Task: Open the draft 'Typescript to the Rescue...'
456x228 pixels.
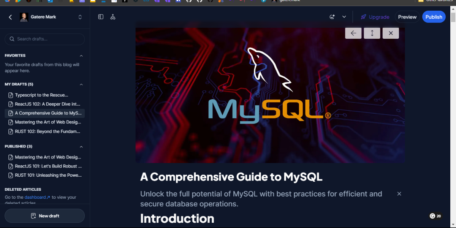Action: tap(44, 95)
